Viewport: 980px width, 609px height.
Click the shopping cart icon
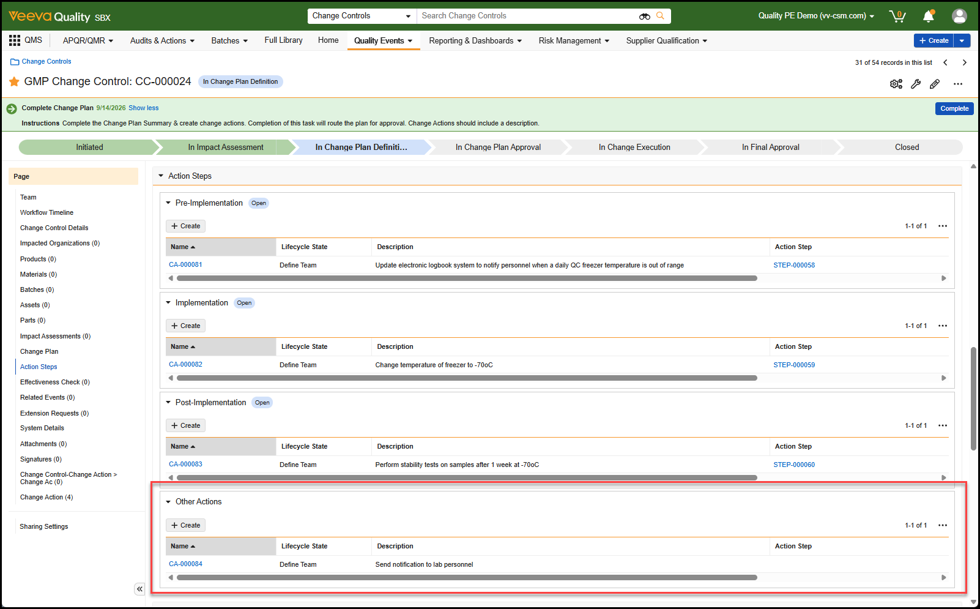897,16
